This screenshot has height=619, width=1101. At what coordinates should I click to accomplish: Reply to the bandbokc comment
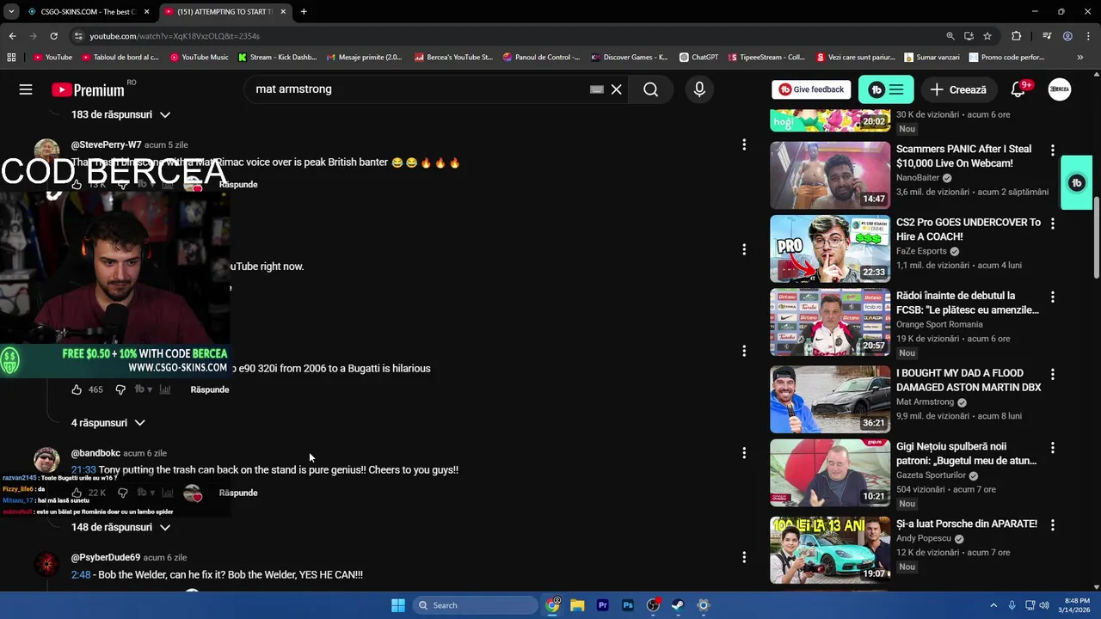coord(238,493)
